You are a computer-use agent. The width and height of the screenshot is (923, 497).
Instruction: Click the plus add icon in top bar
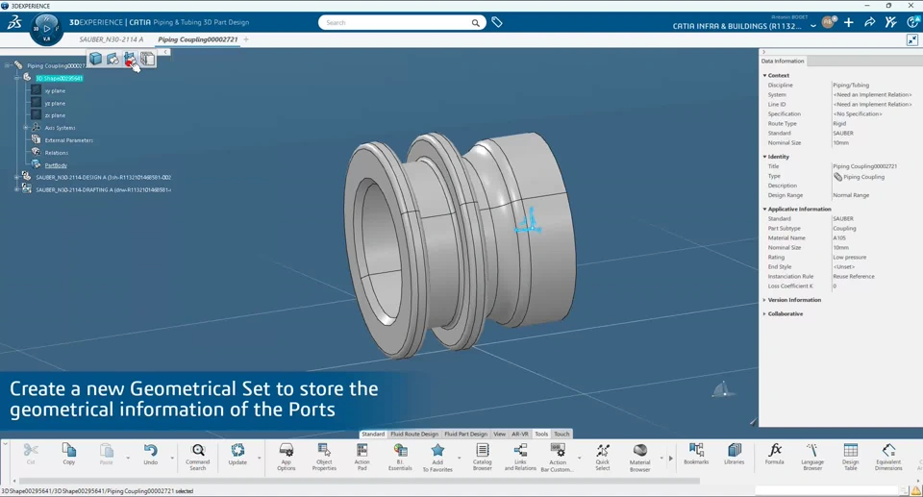point(848,22)
